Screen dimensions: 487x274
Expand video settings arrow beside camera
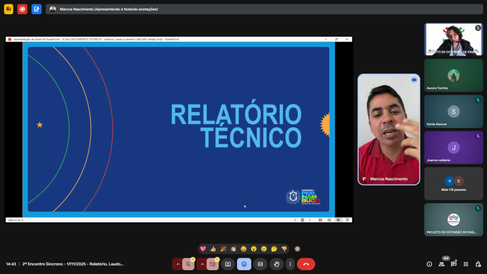pyautogui.click(x=202, y=264)
